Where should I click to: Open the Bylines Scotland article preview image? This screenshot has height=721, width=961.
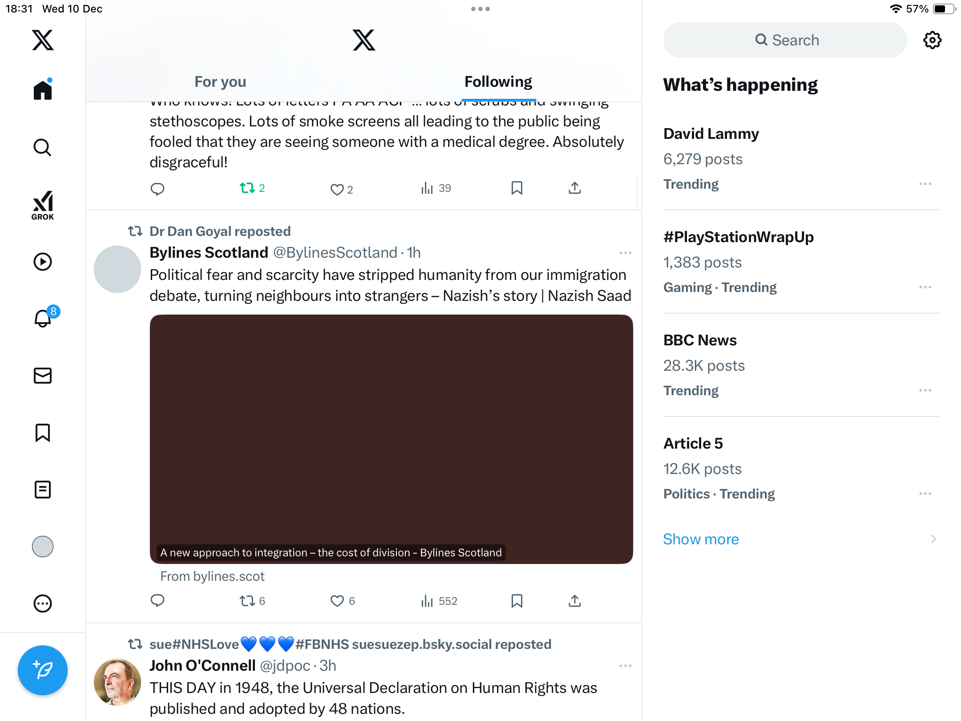pyautogui.click(x=391, y=438)
